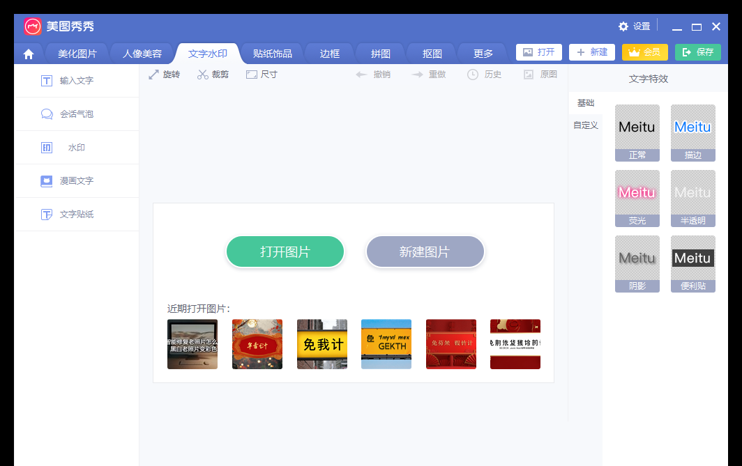
Task: Click the 裁剪 crop scissors tool
Action: 213,75
